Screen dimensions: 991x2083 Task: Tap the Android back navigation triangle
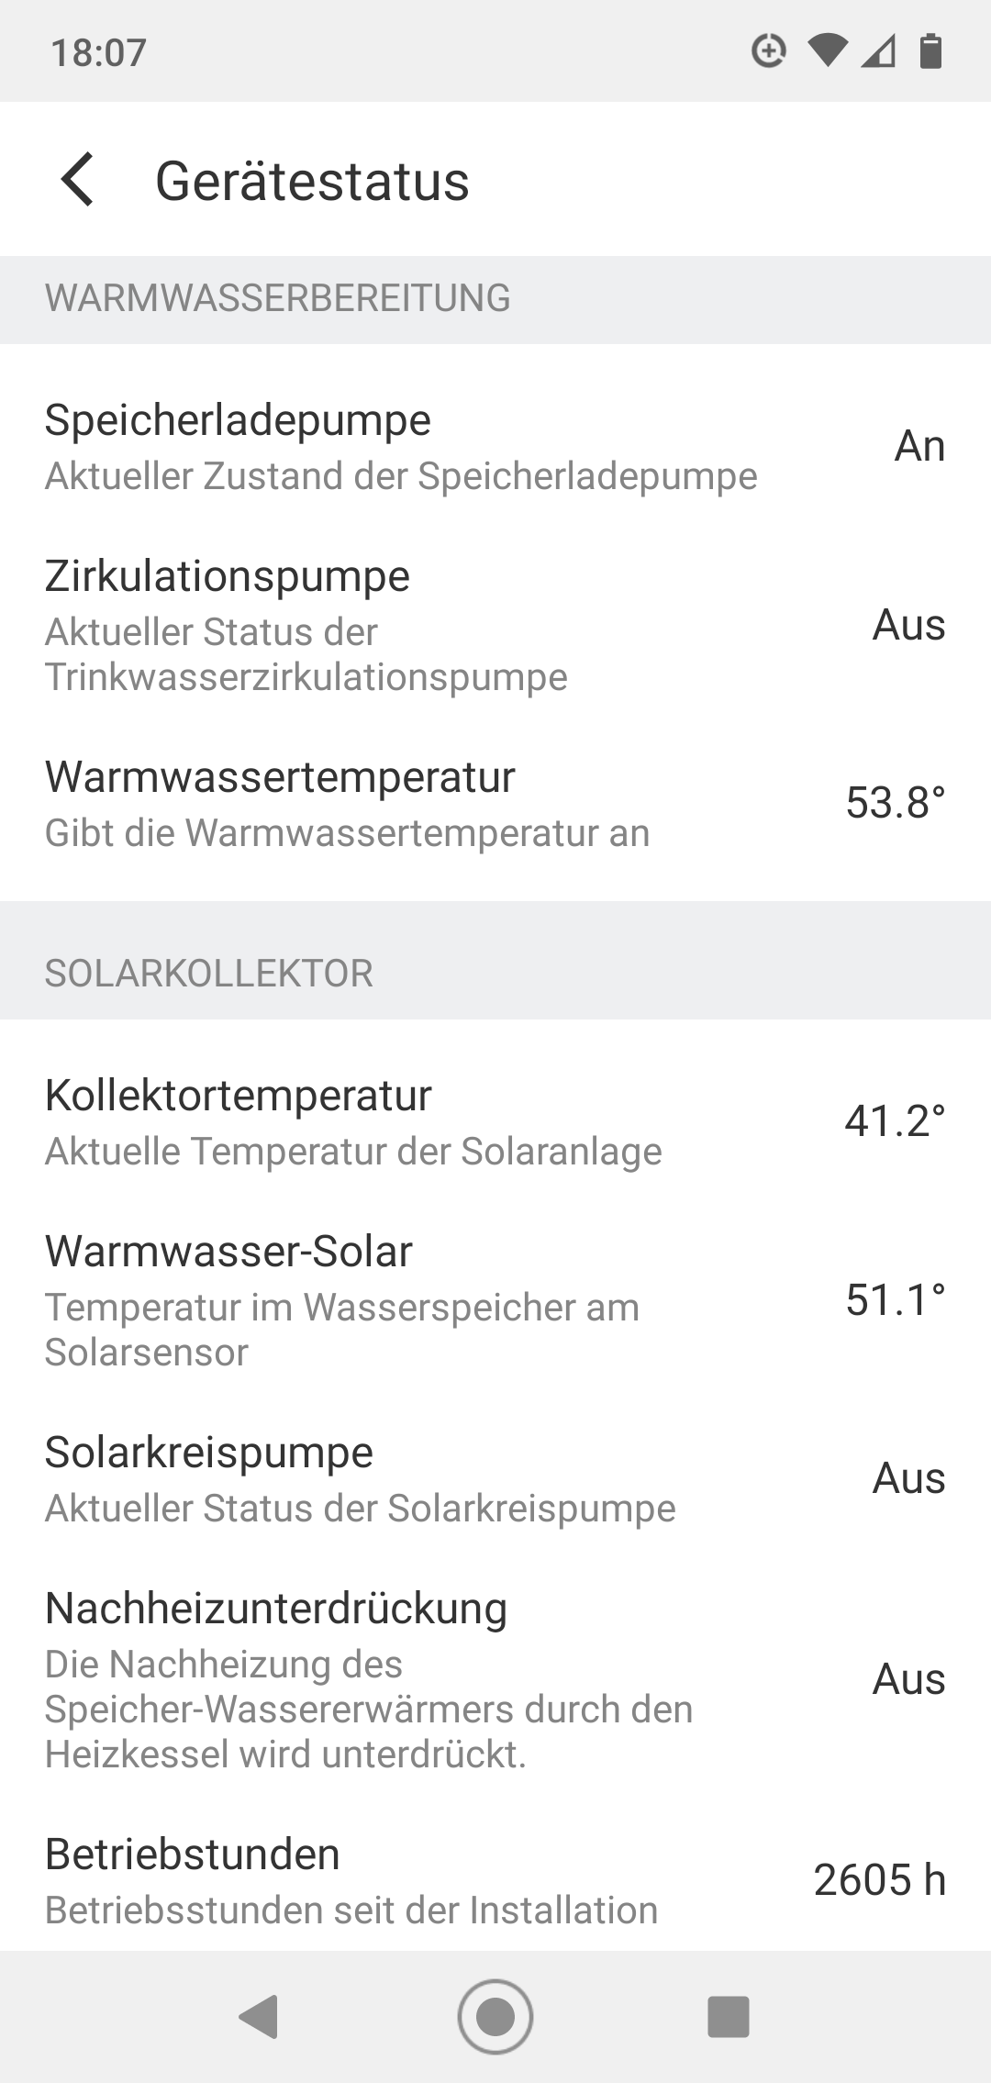tap(258, 2017)
